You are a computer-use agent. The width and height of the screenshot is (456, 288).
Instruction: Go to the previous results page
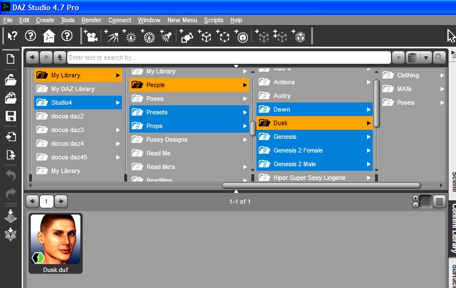(x=32, y=201)
